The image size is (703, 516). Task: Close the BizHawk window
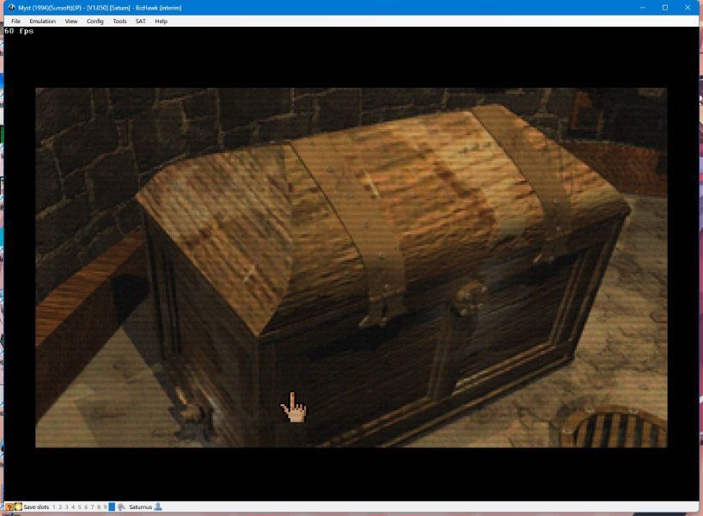688,8
